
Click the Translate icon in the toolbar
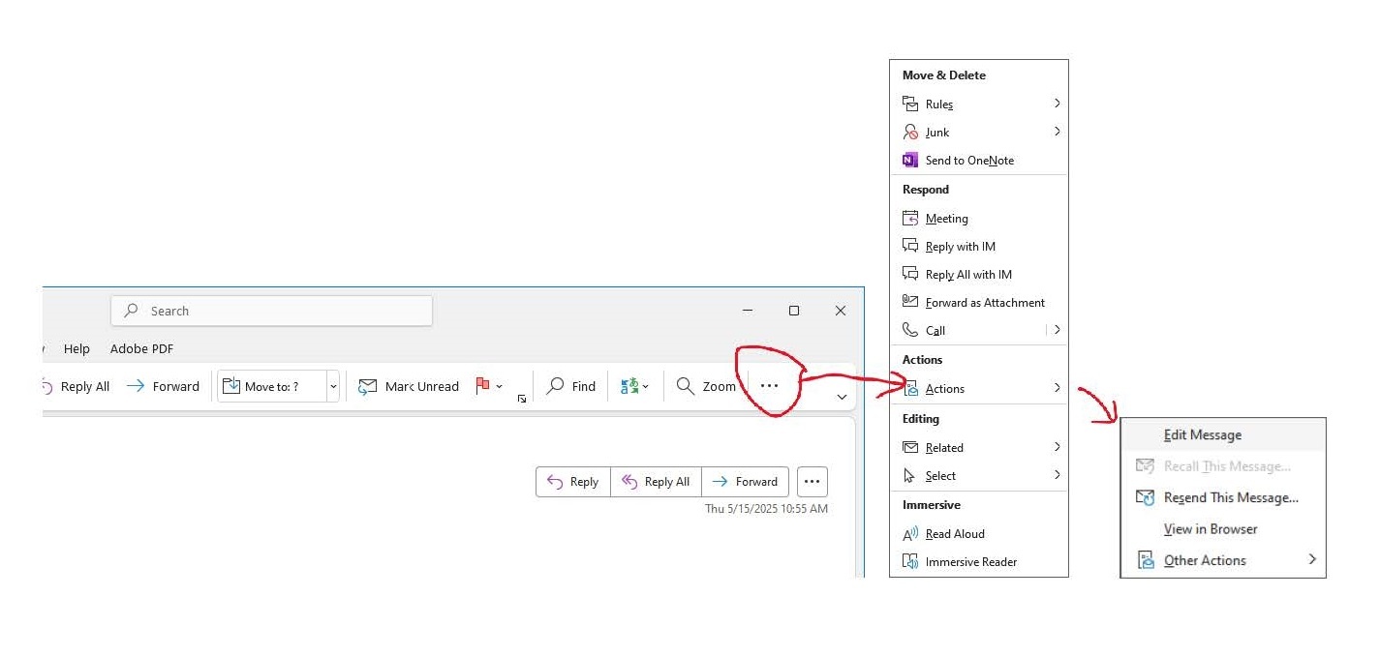[x=629, y=386]
